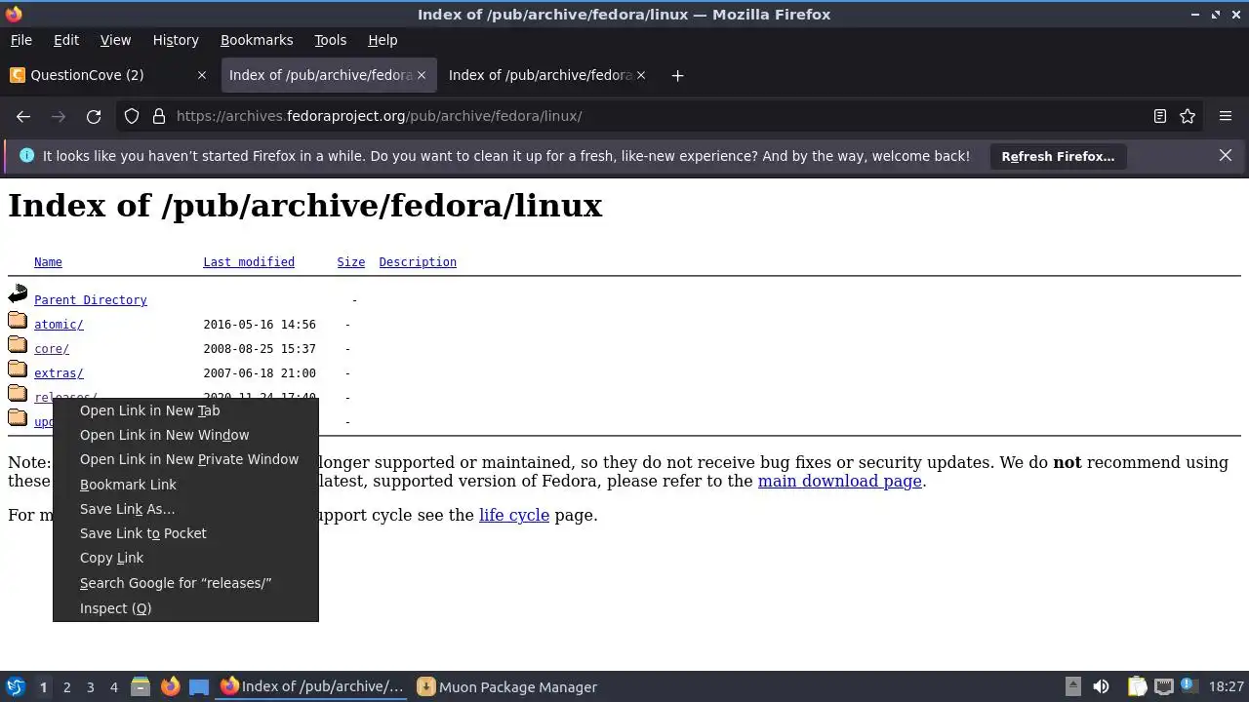Open the clipboard tray icon
The height and width of the screenshot is (702, 1249).
(x=1137, y=686)
